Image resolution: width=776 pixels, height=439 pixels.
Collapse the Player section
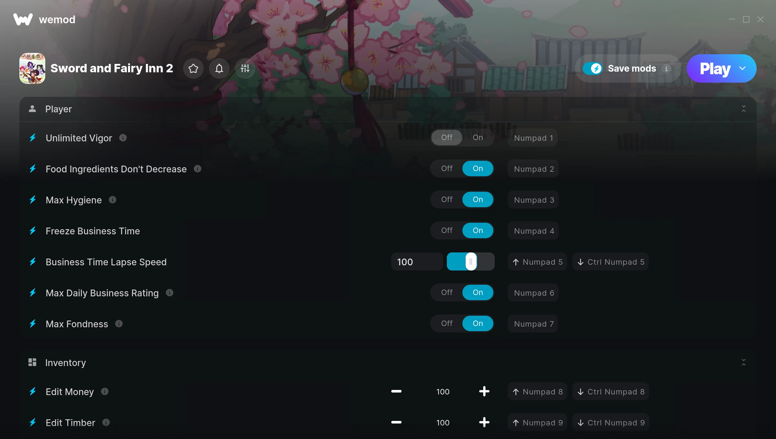tap(744, 109)
